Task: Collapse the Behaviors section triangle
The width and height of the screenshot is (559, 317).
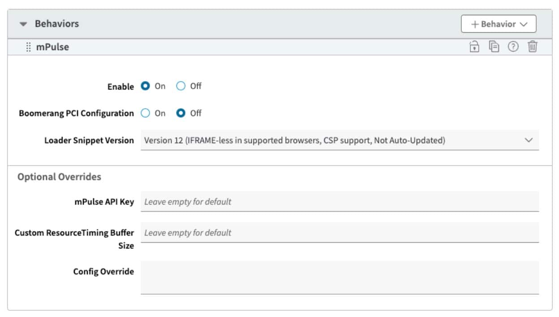Action: 23,24
